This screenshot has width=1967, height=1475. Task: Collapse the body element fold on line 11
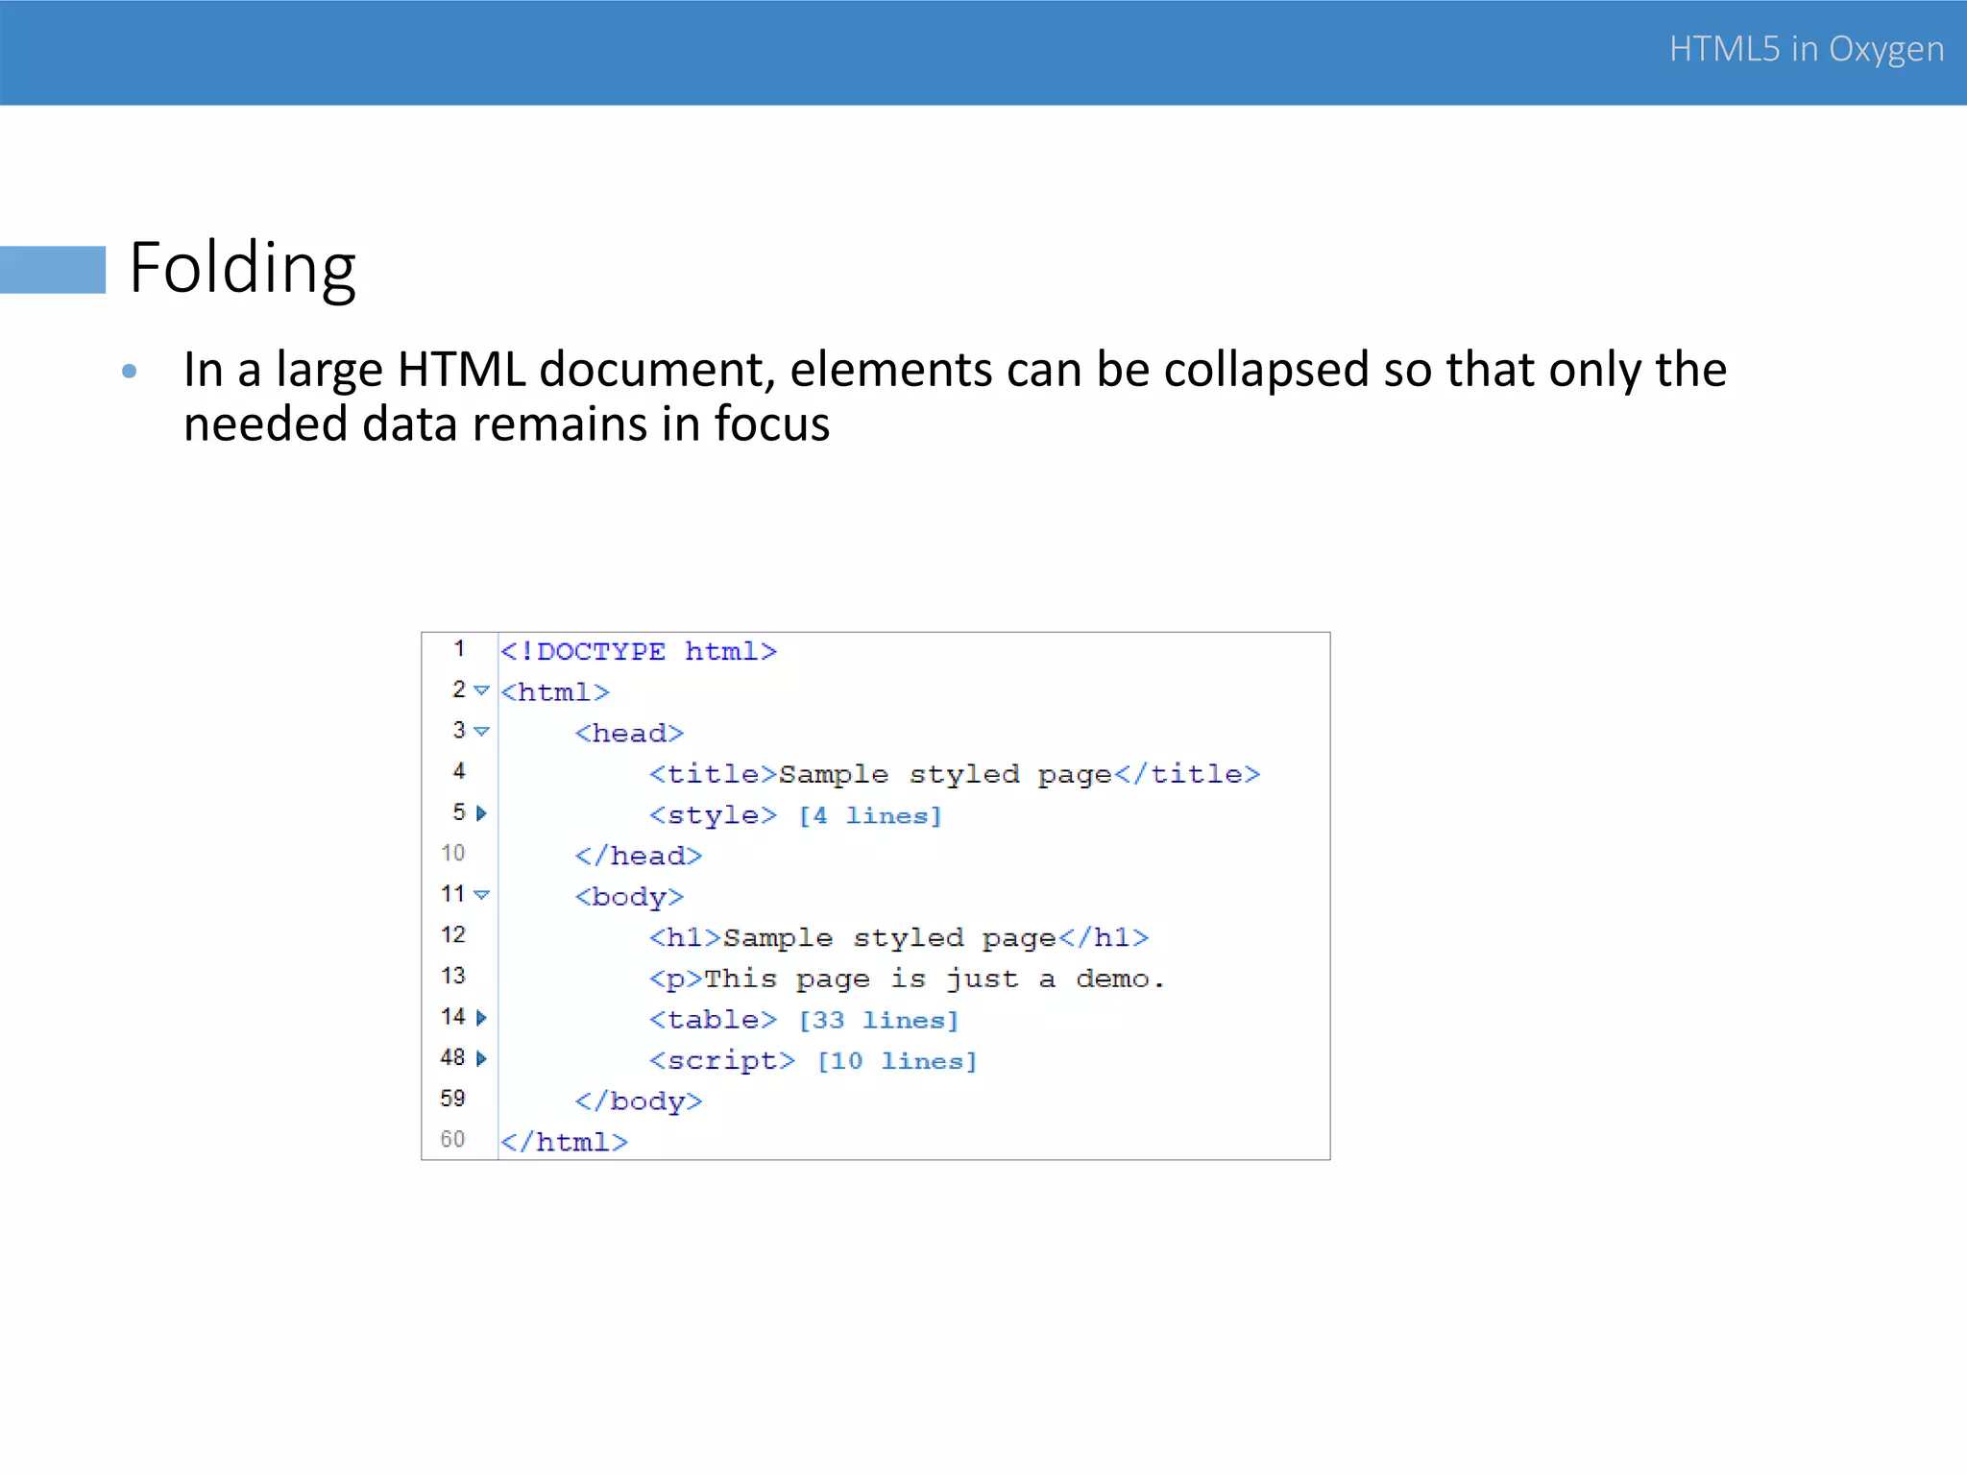(482, 895)
